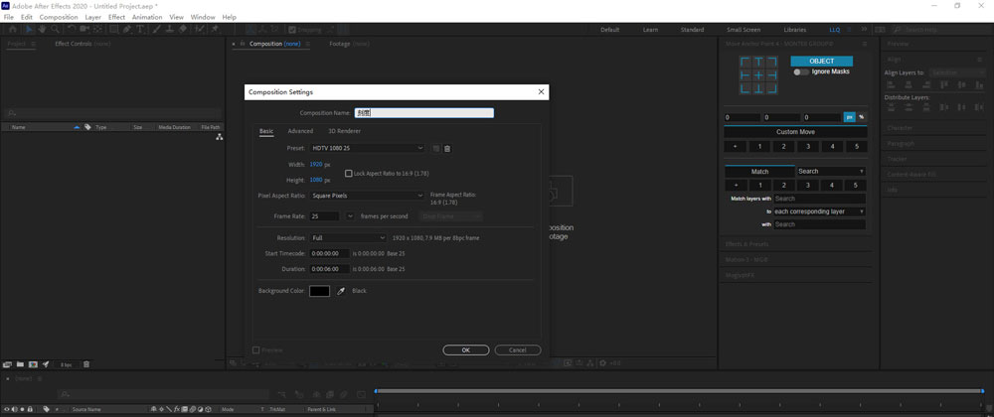
Task: Click the Composition Name text field
Action: [424, 113]
